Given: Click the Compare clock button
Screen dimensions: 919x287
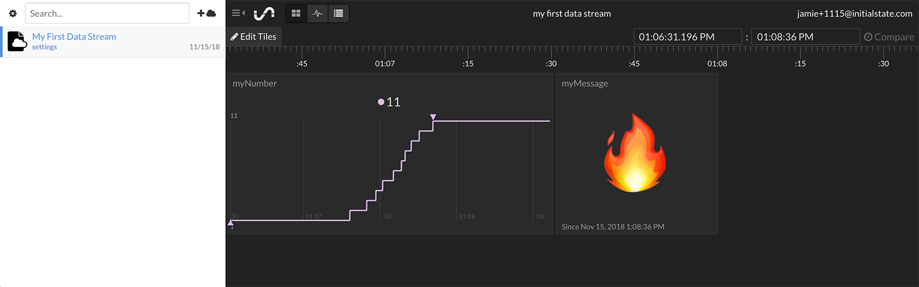Looking at the screenshot, I should 889,37.
